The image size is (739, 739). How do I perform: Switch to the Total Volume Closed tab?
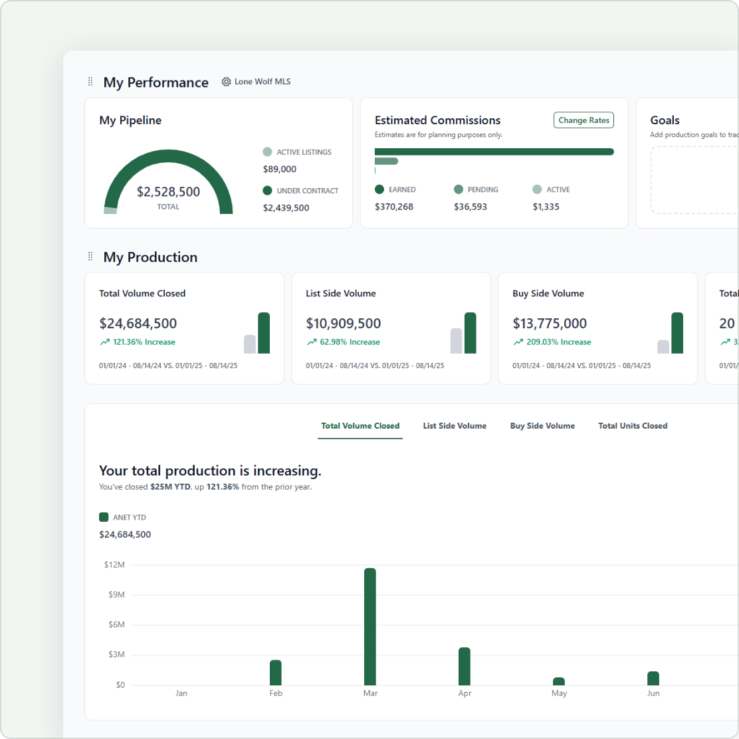point(360,425)
